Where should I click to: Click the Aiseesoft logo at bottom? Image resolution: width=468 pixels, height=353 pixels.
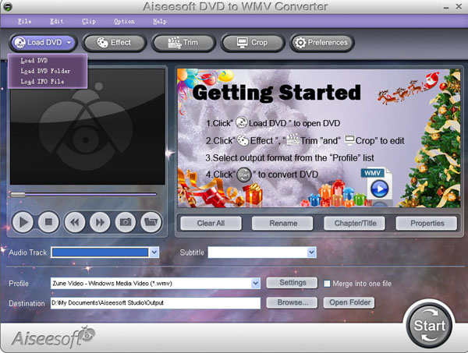(53, 337)
